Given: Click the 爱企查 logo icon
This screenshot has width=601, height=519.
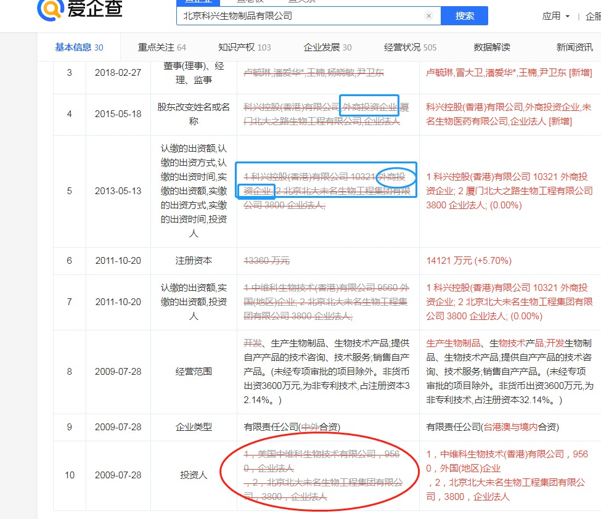Looking at the screenshot, I should coord(50,10).
